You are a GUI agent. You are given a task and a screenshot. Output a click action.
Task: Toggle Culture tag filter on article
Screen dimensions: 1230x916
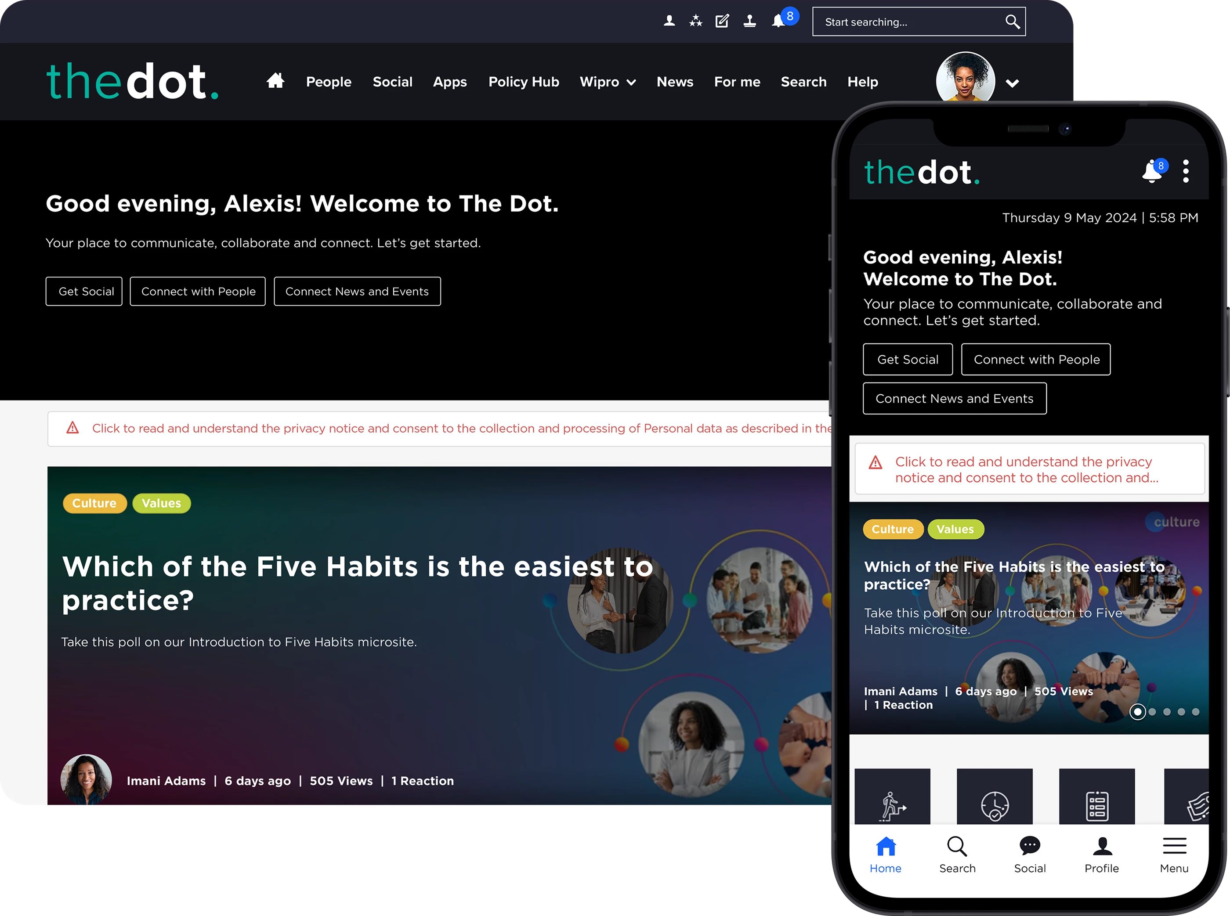click(x=94, y=501)
